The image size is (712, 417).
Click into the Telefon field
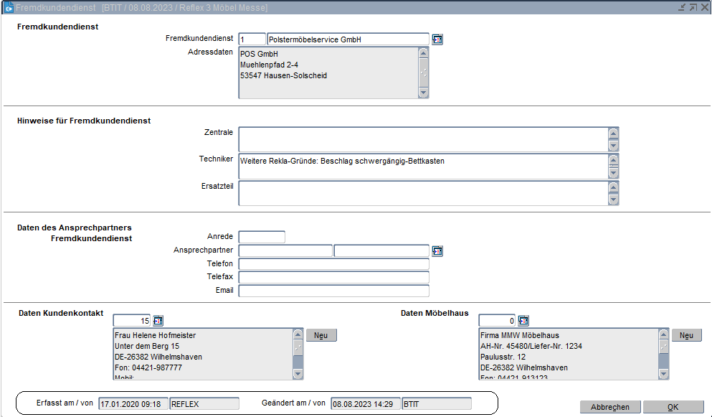(x=333, y=264)
